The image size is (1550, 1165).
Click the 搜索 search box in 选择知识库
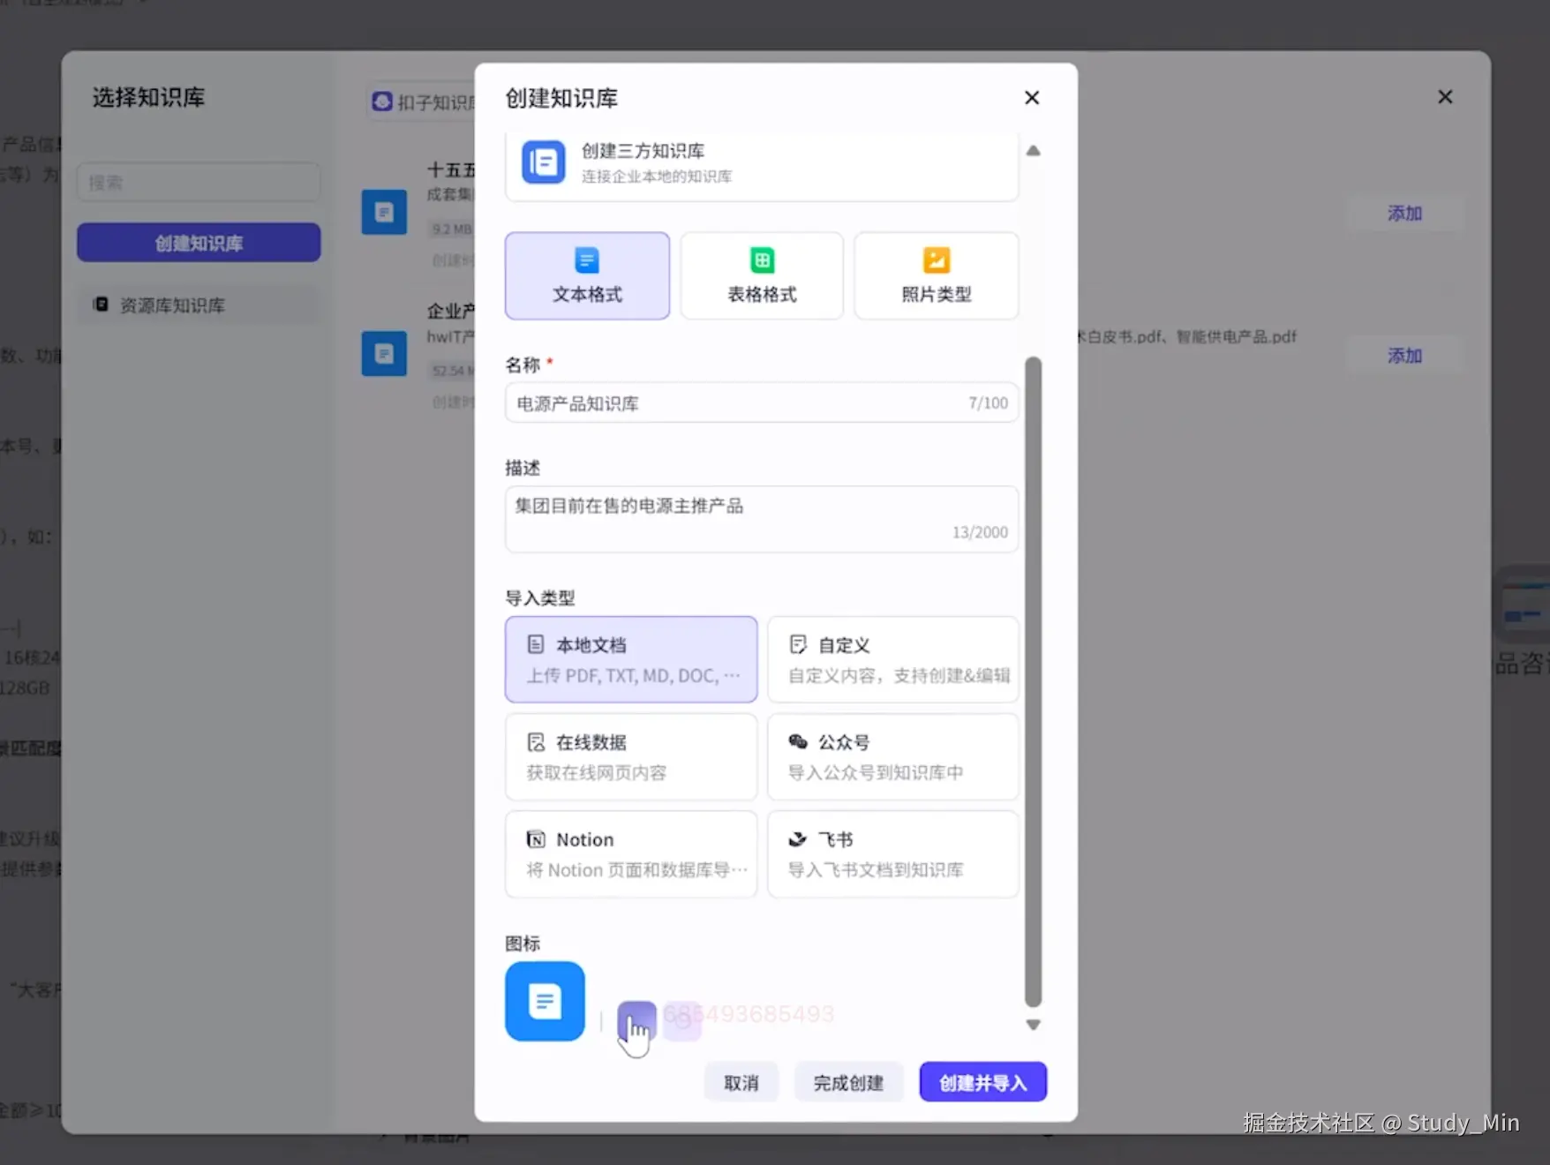pyautogui.click(x=199, y=183)
